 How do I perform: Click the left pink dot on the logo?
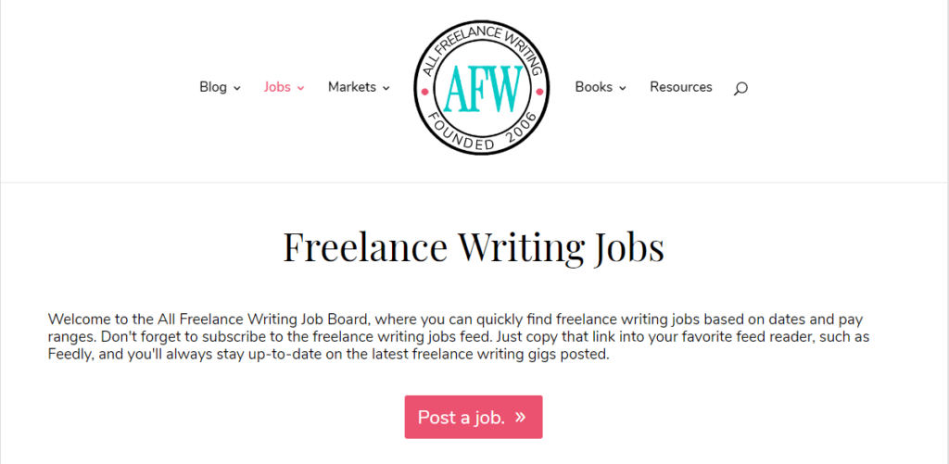[x=424, y=92]
